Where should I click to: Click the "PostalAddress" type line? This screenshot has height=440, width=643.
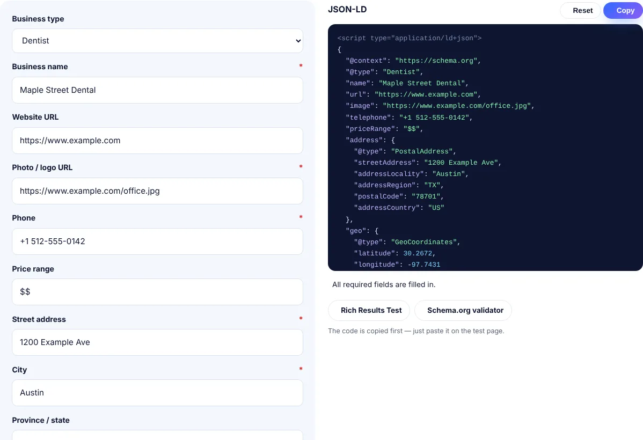[x=405, y=151]
